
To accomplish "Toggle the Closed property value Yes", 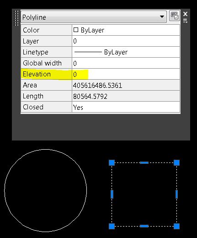I will [x=126, y=107].
